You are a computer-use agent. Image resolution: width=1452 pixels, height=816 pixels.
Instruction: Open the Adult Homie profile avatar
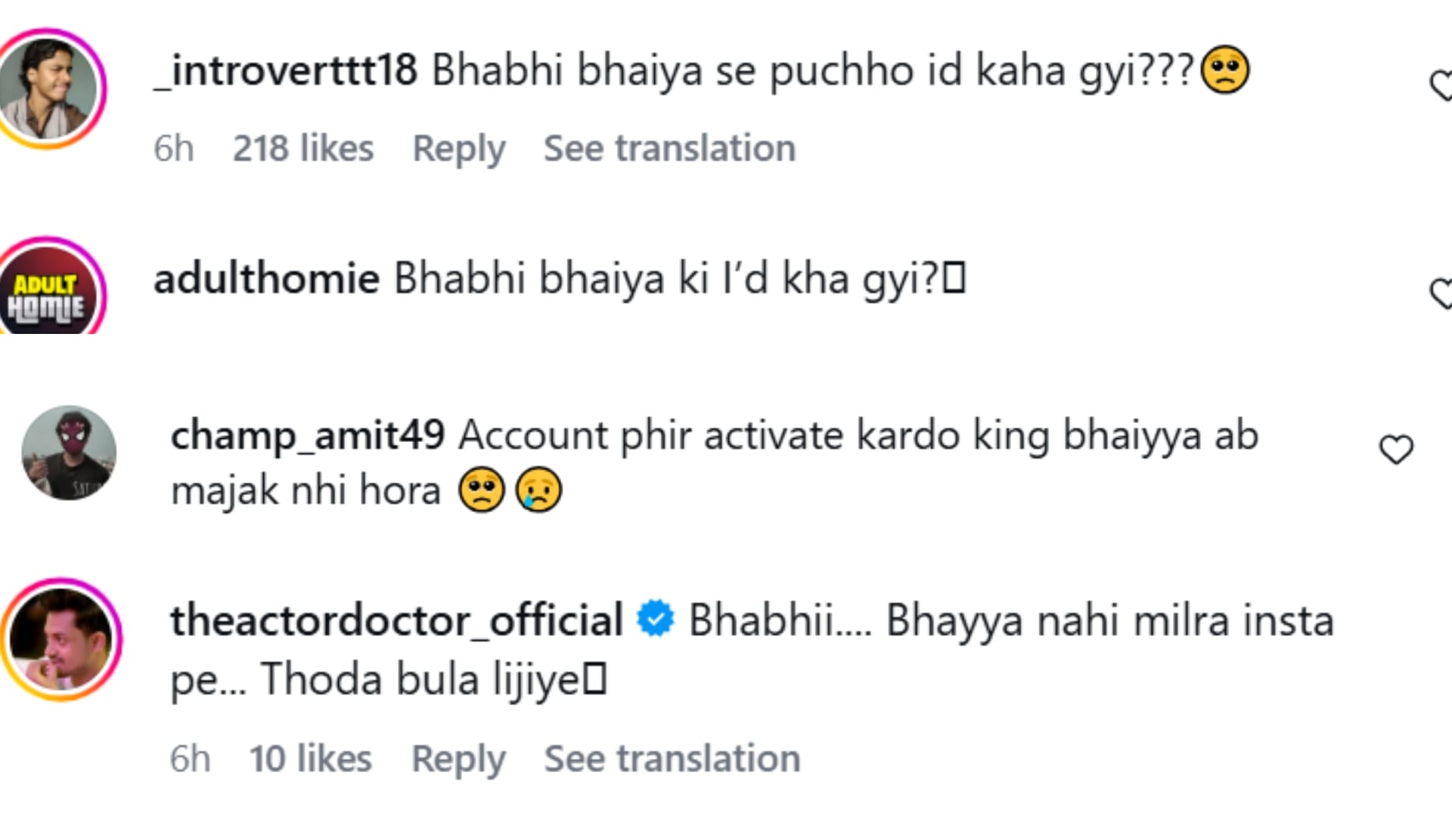[50, 291]
